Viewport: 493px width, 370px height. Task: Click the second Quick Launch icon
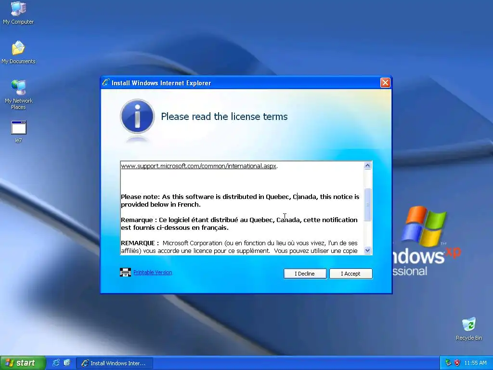[67, 363]
